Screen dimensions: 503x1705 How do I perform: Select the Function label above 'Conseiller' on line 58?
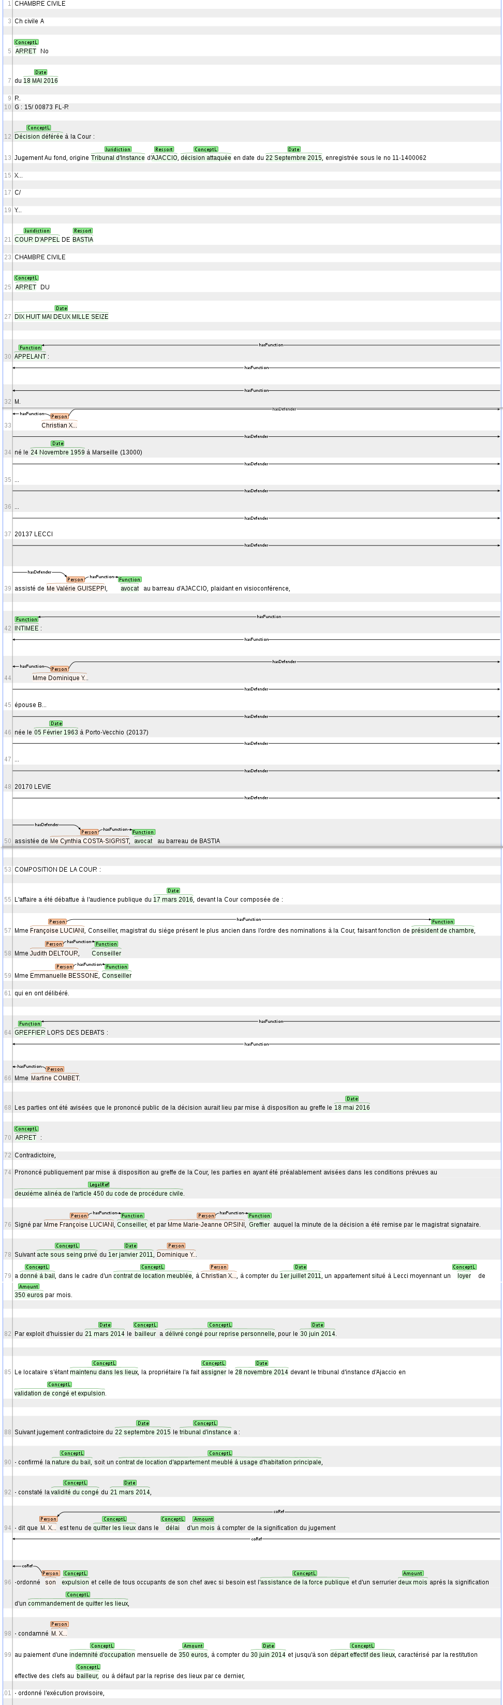point(106,945)
